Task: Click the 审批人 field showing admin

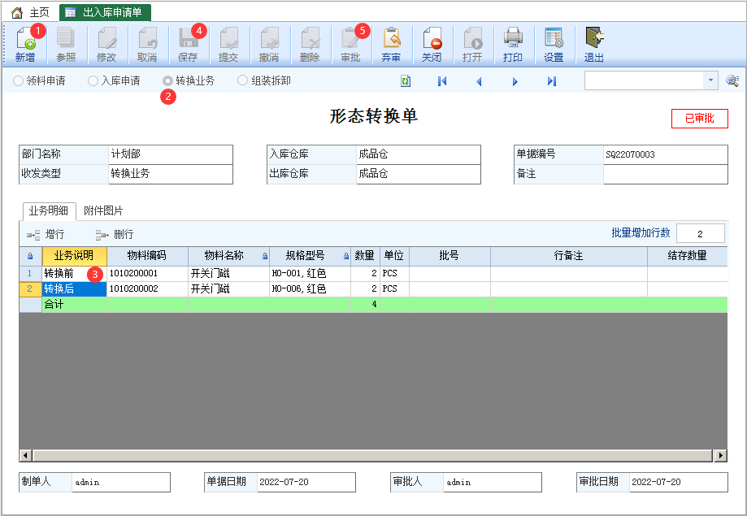Action: click(492, 482)
